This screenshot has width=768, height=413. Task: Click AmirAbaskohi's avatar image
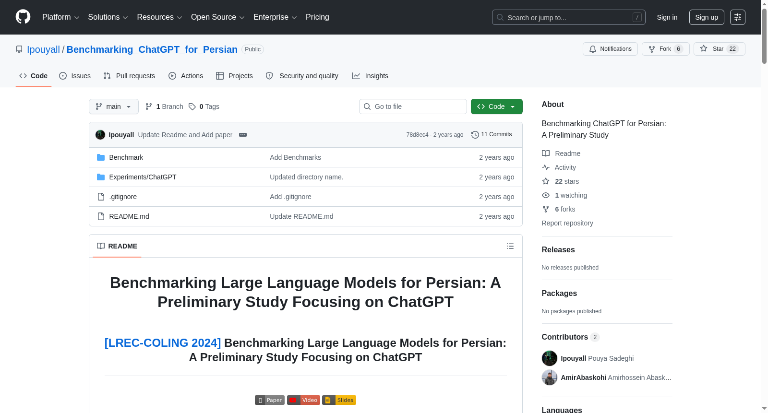[x=550, y=378]
